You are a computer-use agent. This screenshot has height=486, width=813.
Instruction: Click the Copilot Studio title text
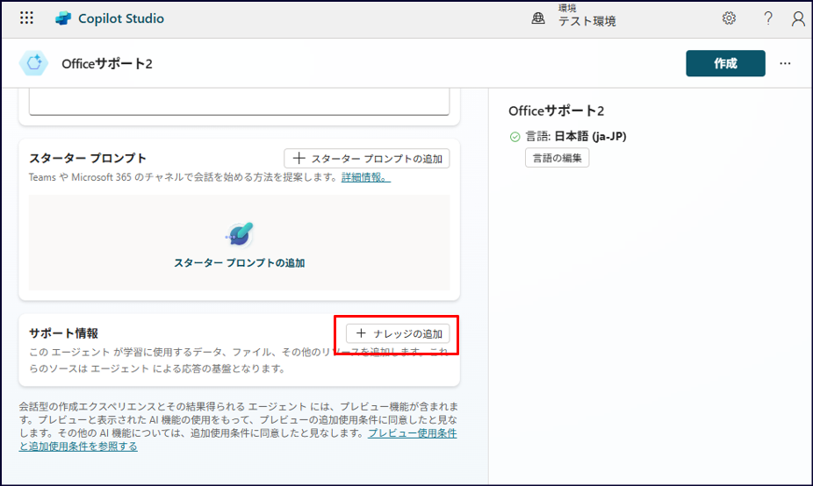(121, 18)
